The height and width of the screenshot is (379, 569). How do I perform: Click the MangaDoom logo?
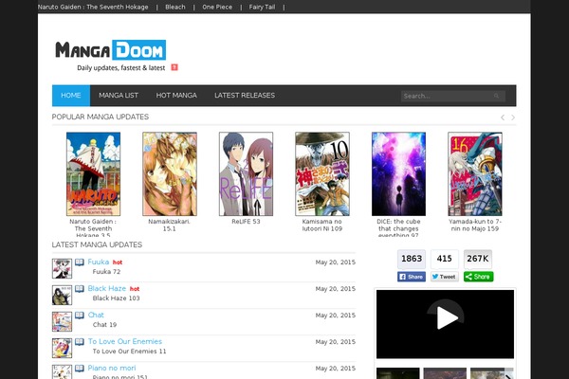coord(111,50)
